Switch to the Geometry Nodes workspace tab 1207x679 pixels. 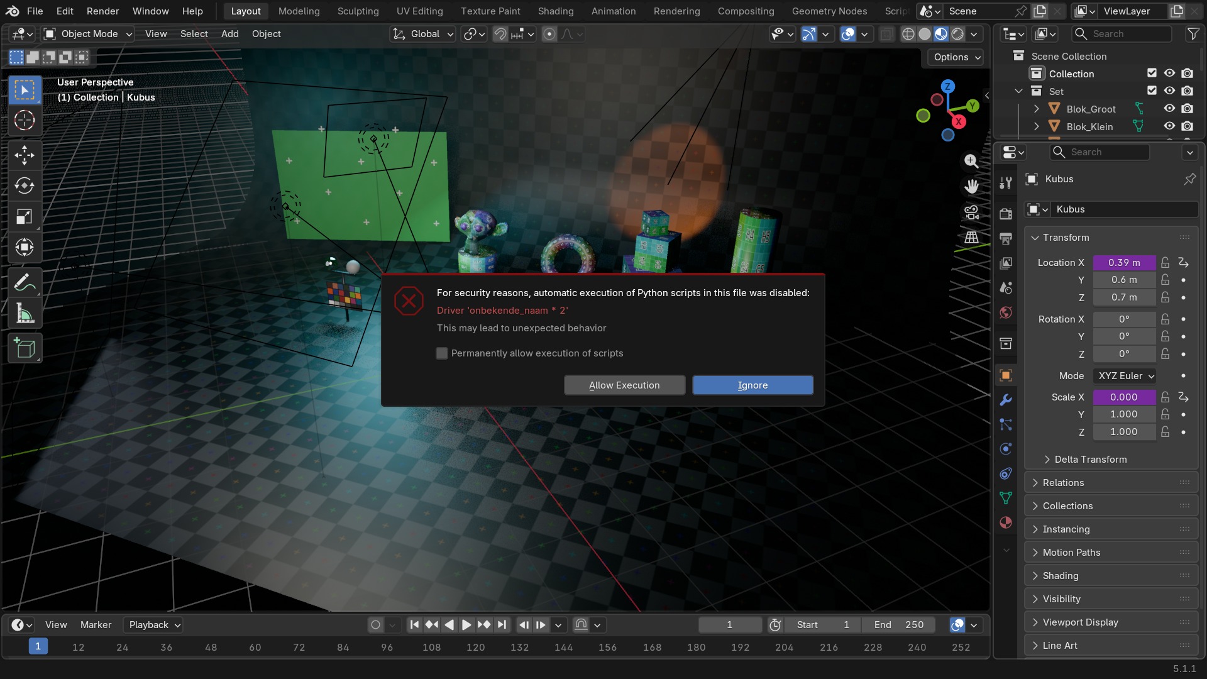829,11
